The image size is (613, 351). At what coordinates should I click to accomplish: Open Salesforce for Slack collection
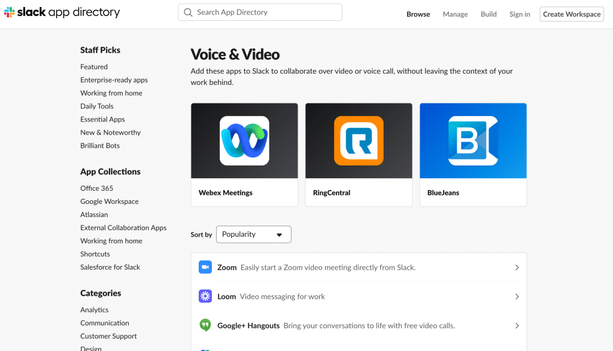(x=110, y=267)
